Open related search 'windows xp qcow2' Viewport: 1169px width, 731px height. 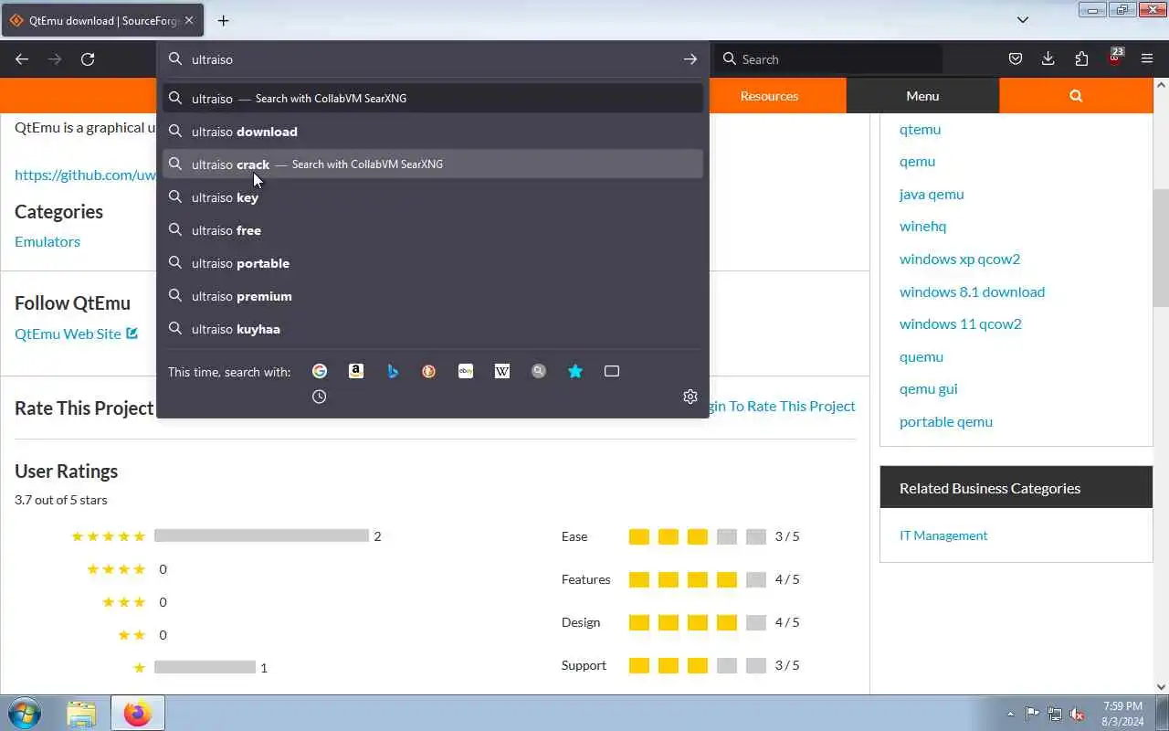click(960, 259)
